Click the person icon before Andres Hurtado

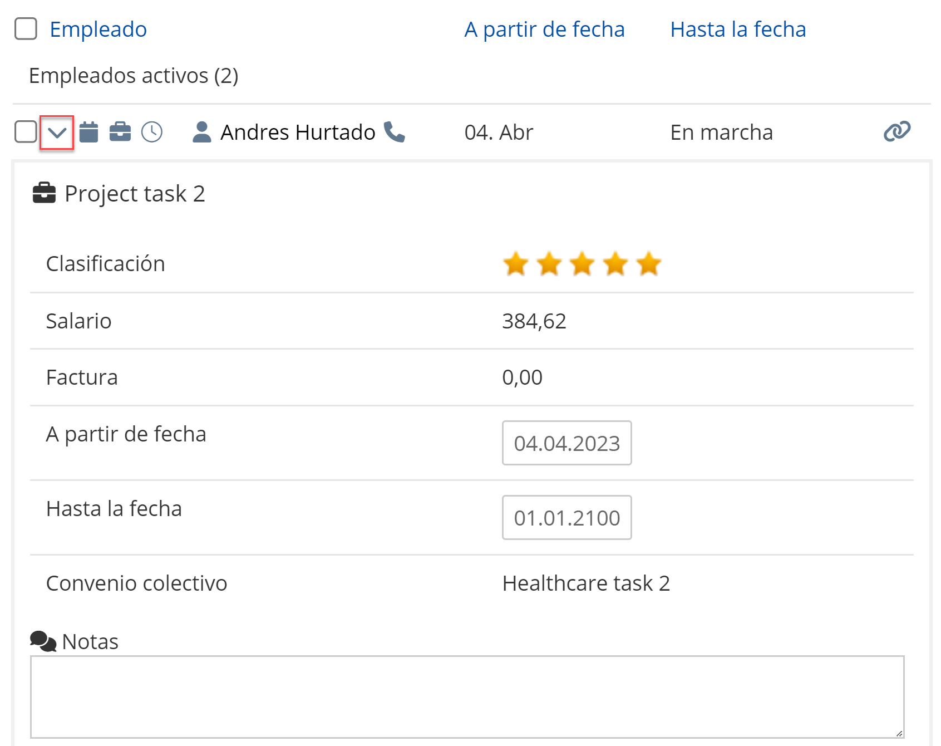tap(201, 132)
